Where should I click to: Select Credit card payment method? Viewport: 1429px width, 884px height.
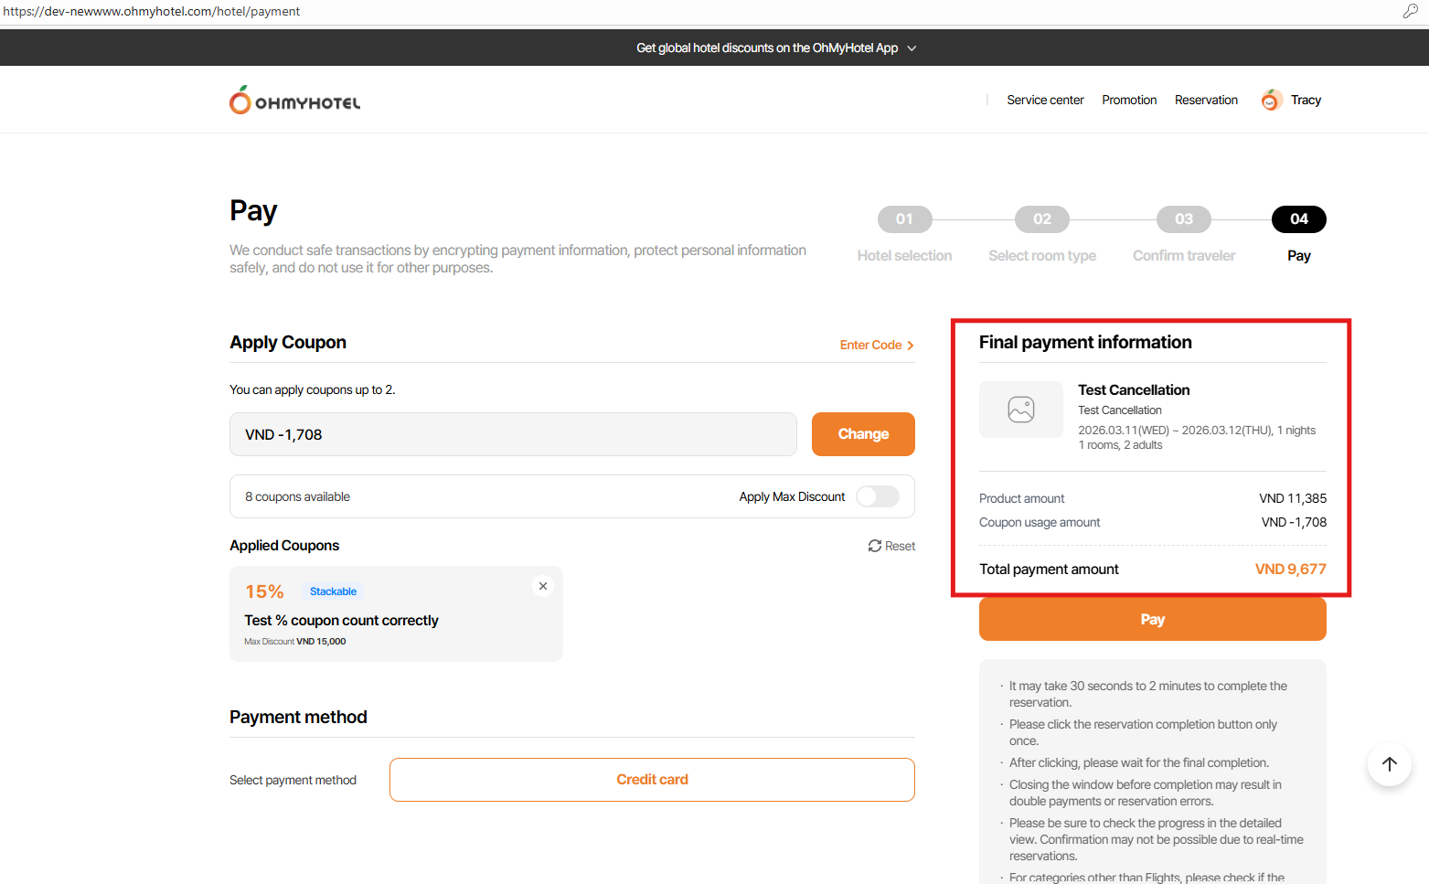pyautogui.click(x=652, y=780)
